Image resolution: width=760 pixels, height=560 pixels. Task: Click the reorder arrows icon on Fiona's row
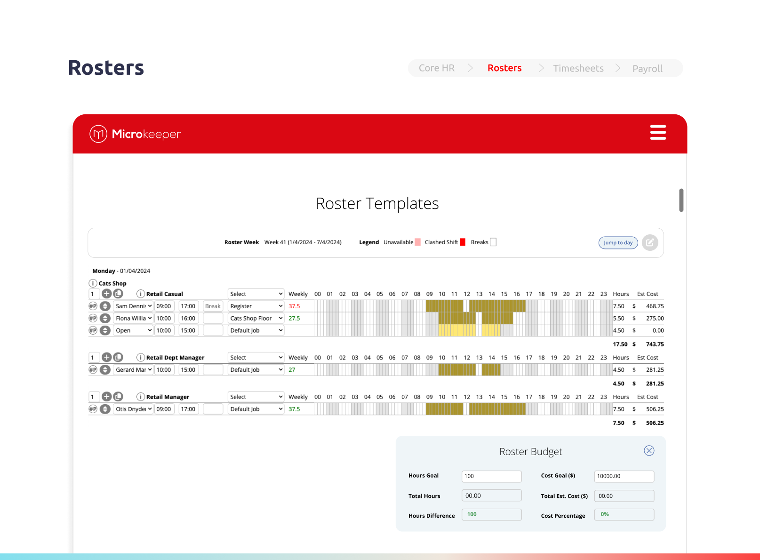click(105, 318)
